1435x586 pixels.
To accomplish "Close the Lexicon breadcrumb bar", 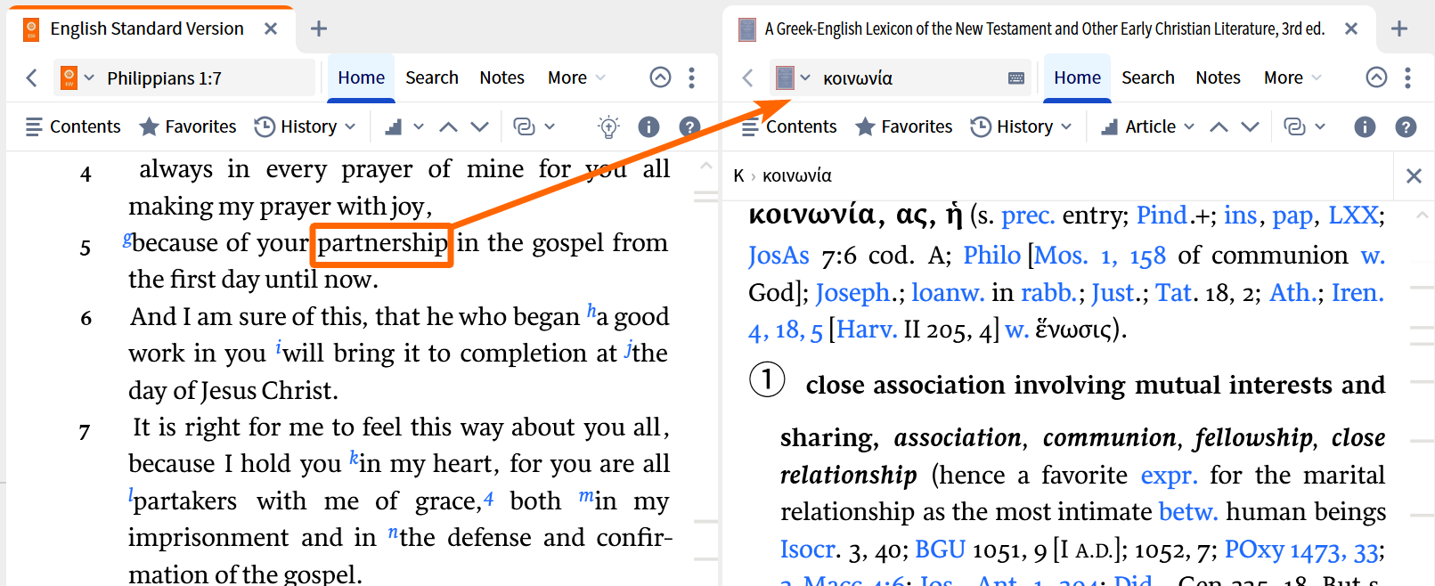I will tap(1414, 176).
